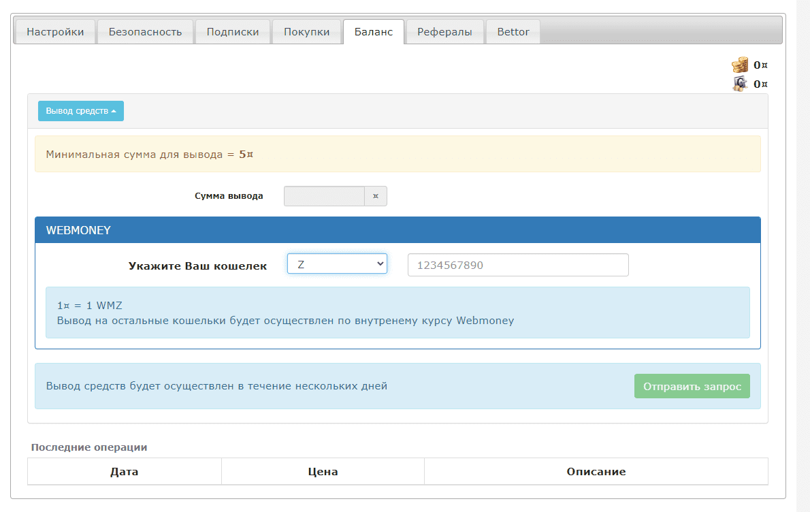Switch to the Безопасность tab
This screenshot has height=512, width=810.
pyautogui.click(x=145, y=32)
